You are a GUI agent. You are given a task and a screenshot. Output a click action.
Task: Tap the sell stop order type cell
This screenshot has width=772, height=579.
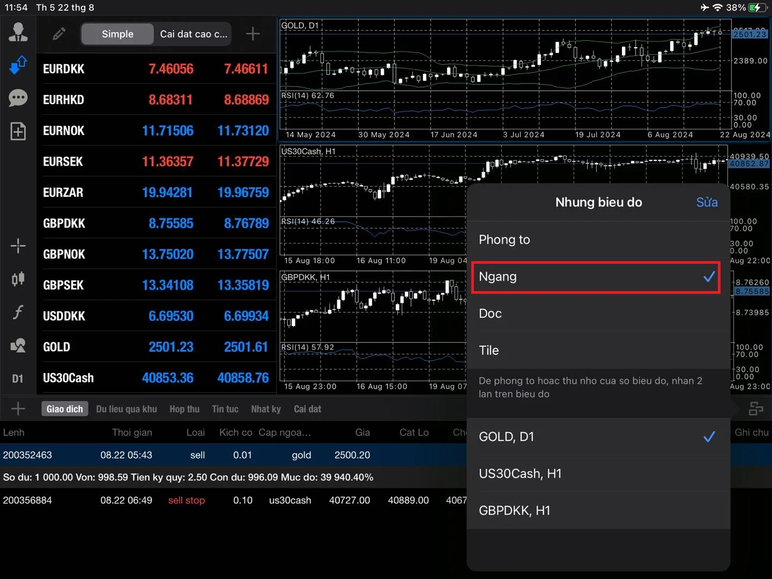[x=187, y=500]
